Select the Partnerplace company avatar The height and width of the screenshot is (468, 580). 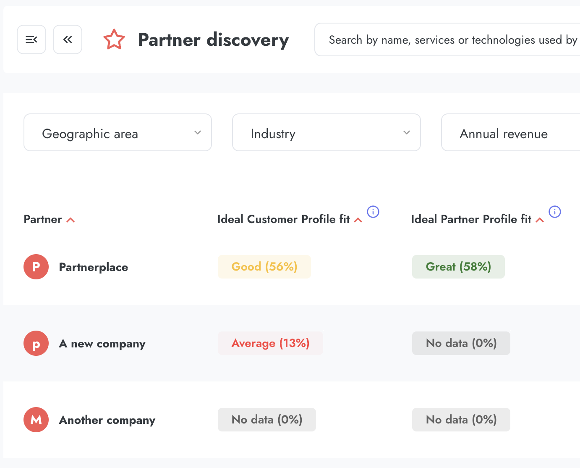[x=36, y=267]
